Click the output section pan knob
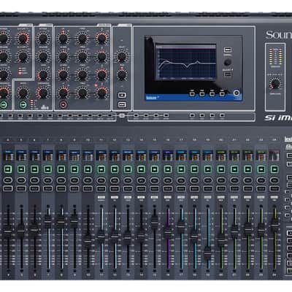Image resolution: width=292 pixels, height=292 pixels. (x=122, y=74)
